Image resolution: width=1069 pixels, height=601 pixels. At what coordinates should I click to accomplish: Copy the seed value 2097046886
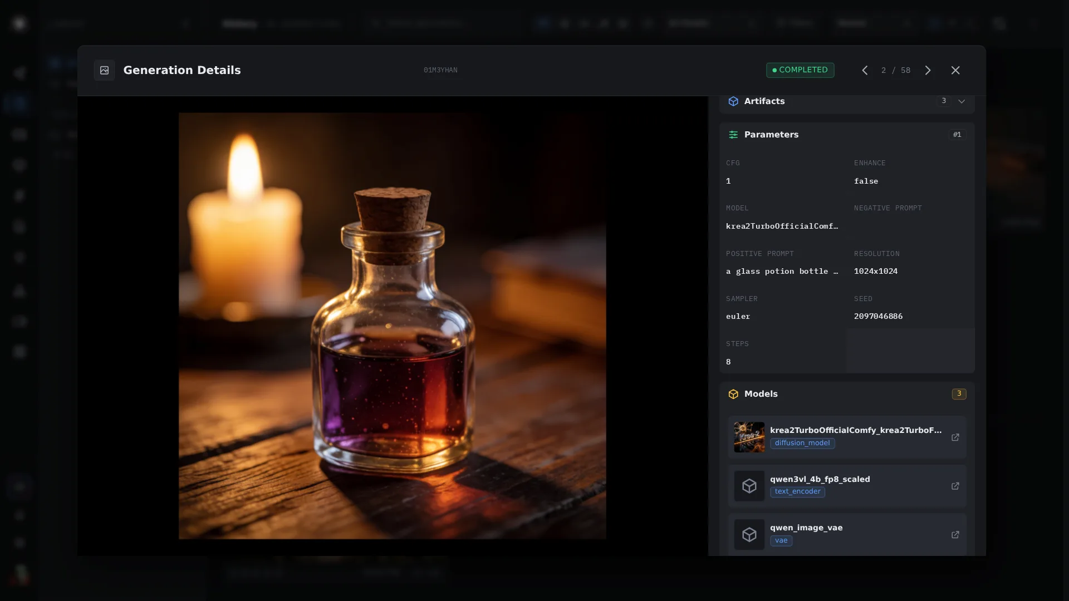point(878,316)
